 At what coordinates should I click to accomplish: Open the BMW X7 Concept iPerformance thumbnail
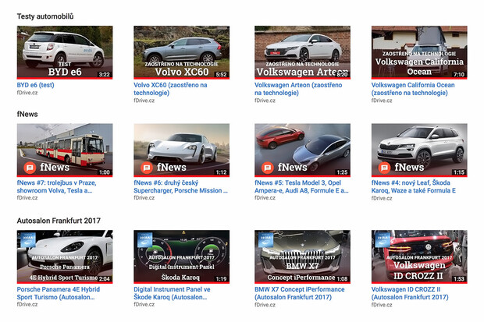pyautogui.click(x=303, y=257)
